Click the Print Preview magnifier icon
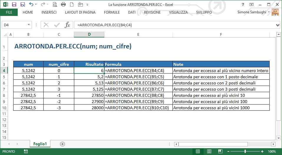Viewport: 282px width, 155px height. pyautogui.click(x=55, y=4)
